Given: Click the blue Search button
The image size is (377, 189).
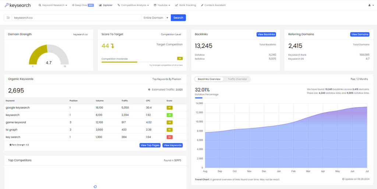Looking at the screenshot, I should pyautogui.click(x=178, y=18).
